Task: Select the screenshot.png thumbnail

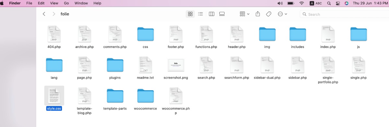Action: 176,65
